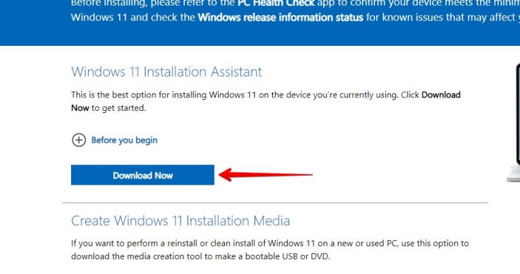Click the horizontal divider between the sections
Screen dimensions: 520x274
276,202
